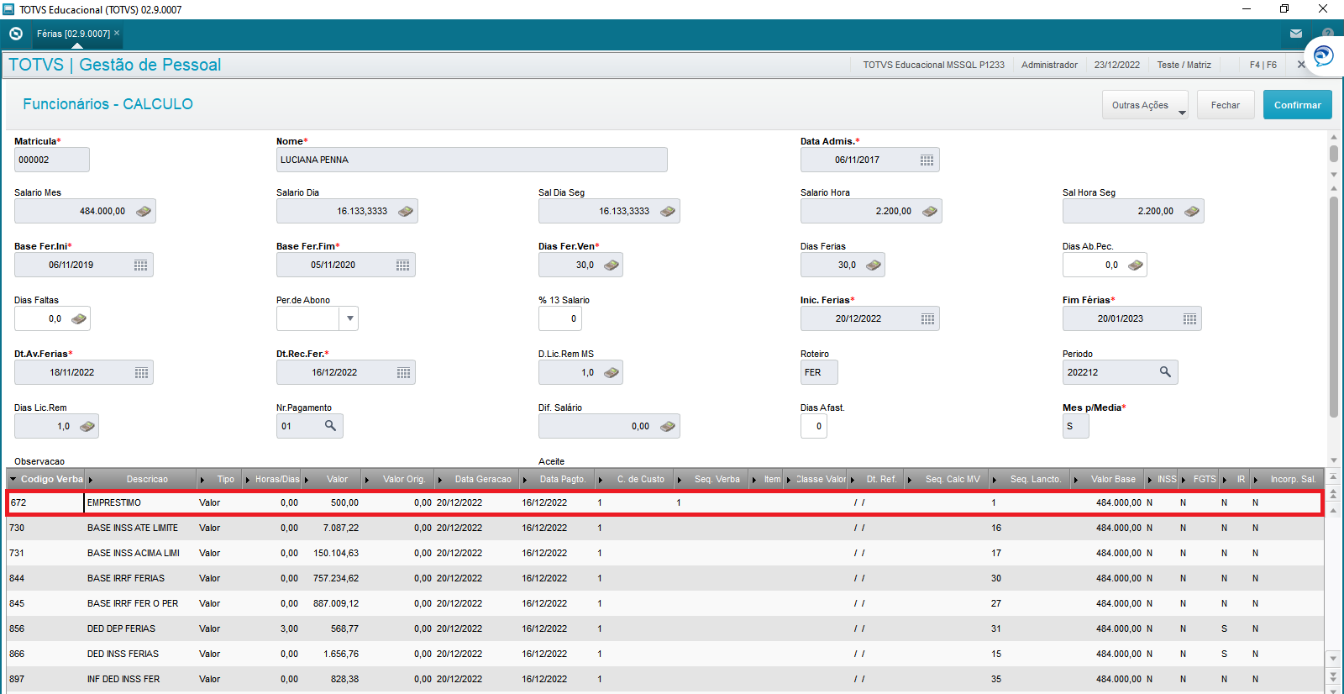This screenshot has width=1344, height=694.
Task: Click the % 13 Salario input field
Action: [x=559, y=318]
